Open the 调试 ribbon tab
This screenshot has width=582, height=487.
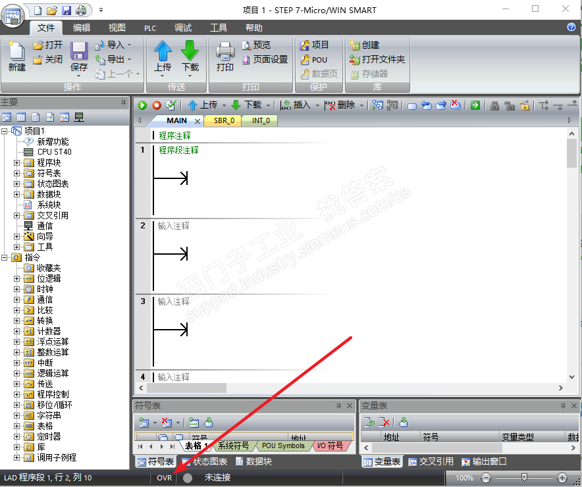click(183, 28)
